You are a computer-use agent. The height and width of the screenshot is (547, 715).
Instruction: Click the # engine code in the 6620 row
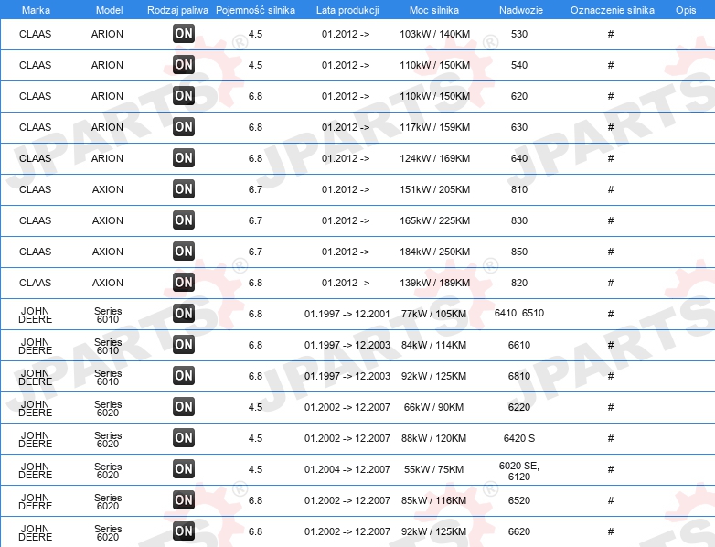coord(611,531)
